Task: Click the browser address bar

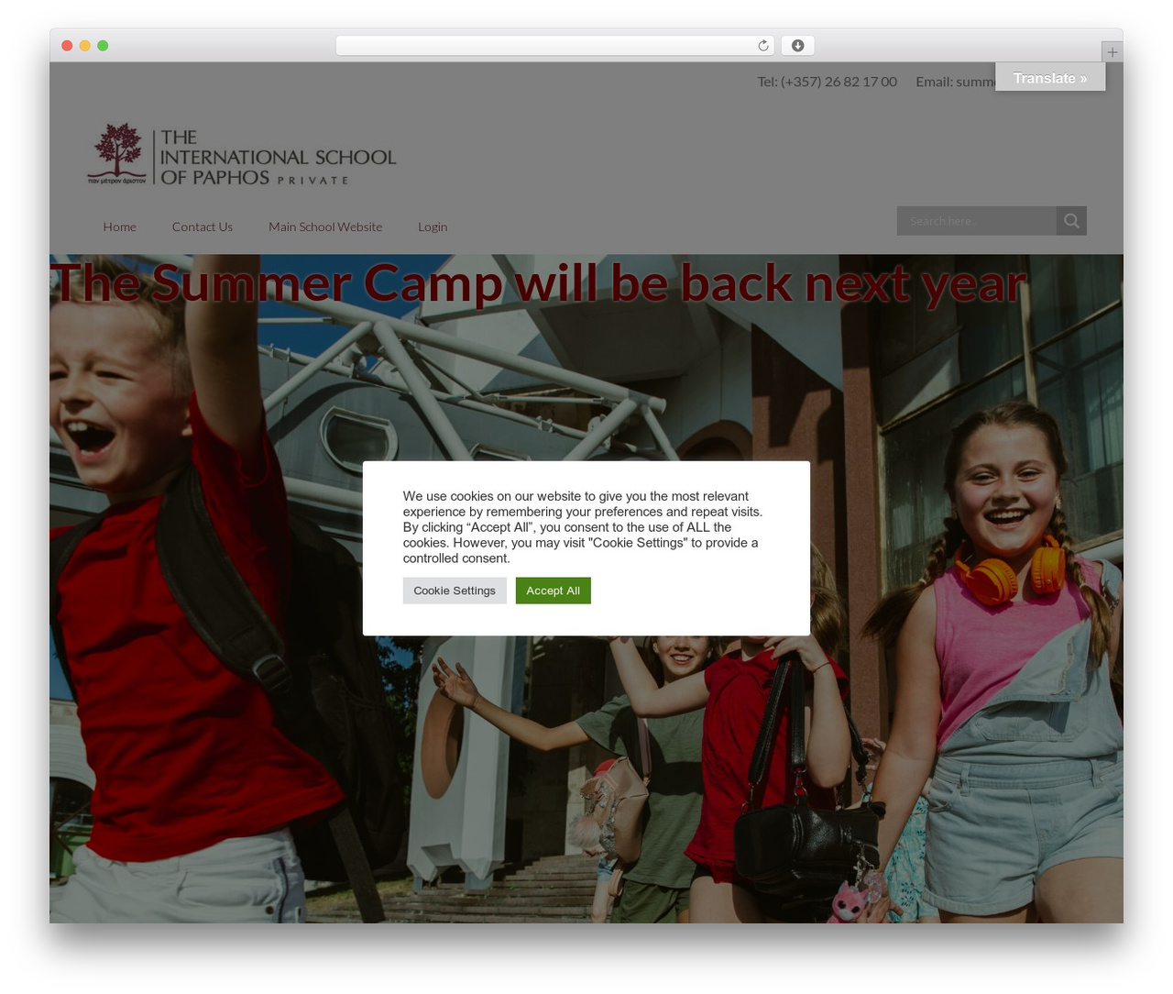Action: pyautogui.click(x=554, y=46)
